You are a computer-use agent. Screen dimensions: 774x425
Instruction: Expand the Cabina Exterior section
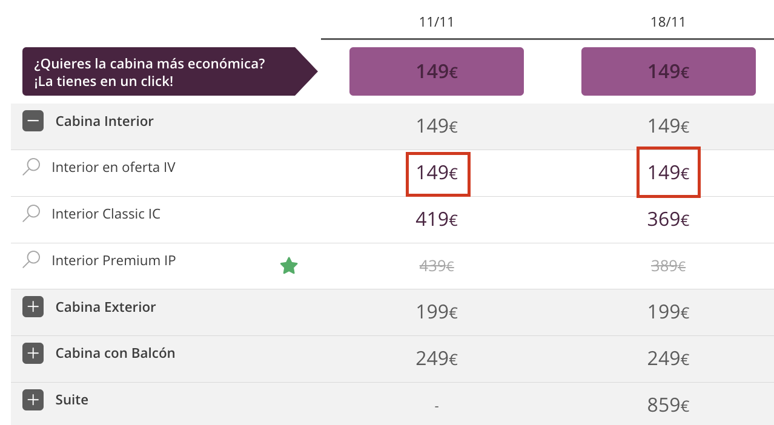(x=33, y=307)
